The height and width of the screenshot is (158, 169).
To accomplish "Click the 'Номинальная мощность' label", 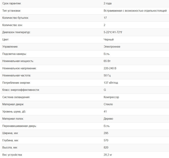I will click(x=18, y=61).
